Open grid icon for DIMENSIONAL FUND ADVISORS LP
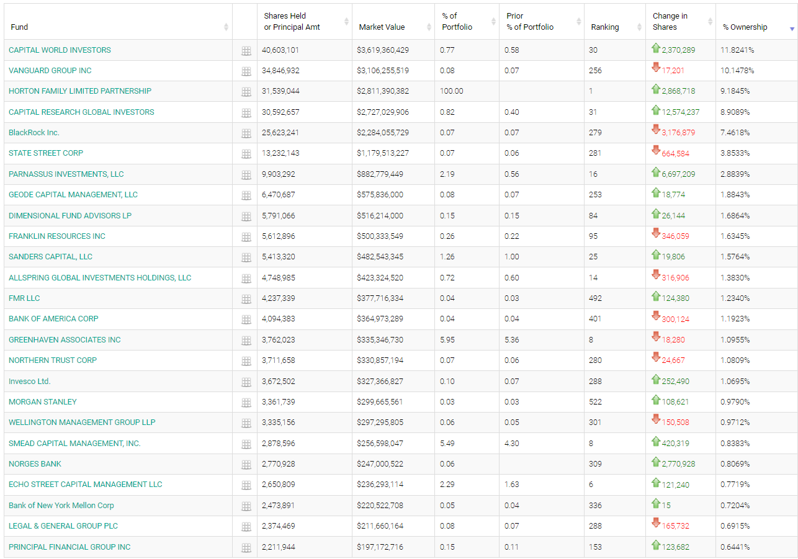The image size is (798, 559). (x=246, y=217)
